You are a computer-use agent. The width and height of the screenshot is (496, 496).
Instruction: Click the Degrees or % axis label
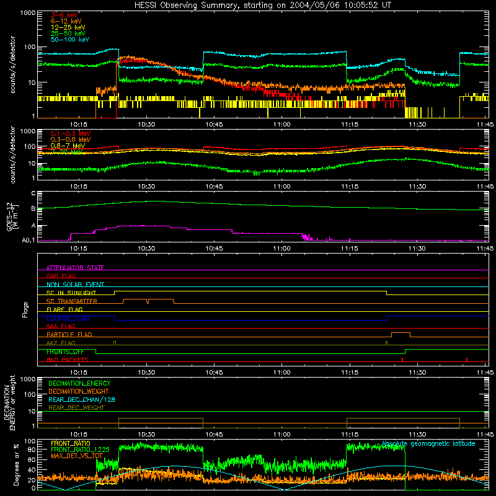[x=16, y=464]
